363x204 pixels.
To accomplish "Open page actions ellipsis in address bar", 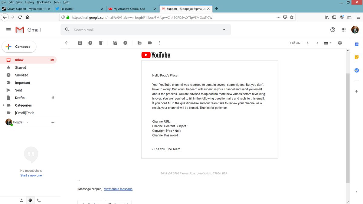I will click(x=278, y=17).
